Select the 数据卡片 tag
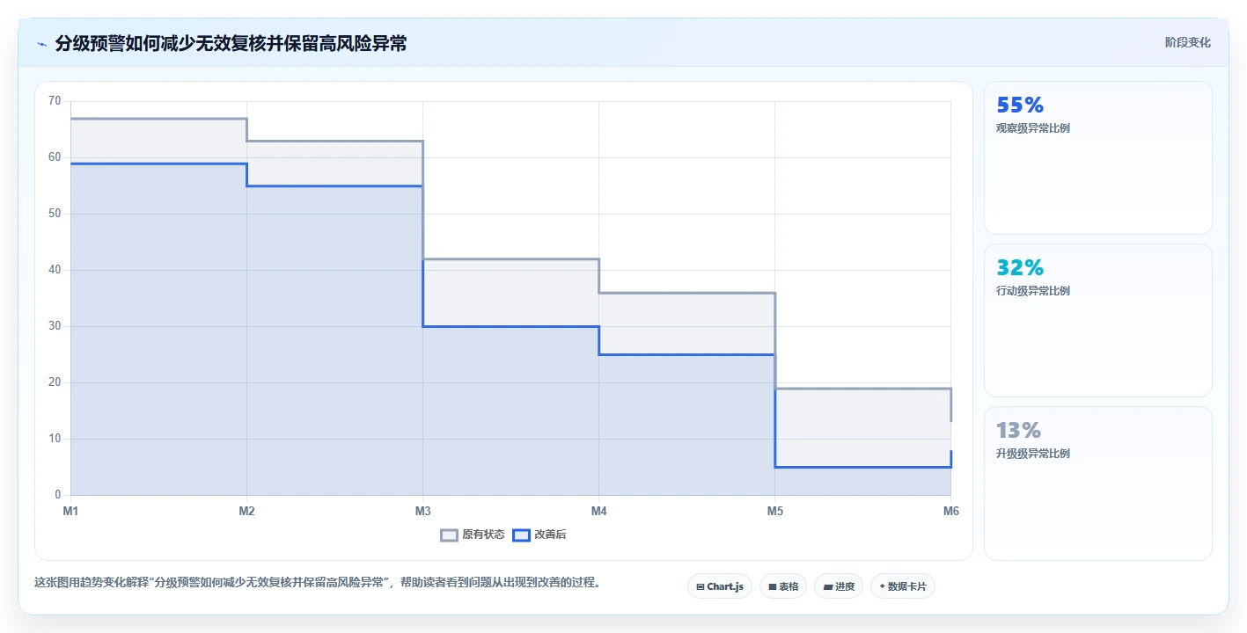Image resolution: width=1247 pixels, height=633 pixels. (903, 586)
